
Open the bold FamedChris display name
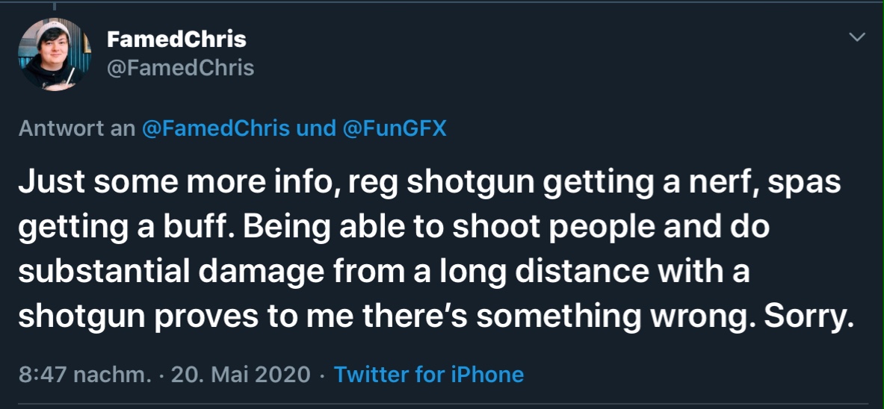pos(176,39)
